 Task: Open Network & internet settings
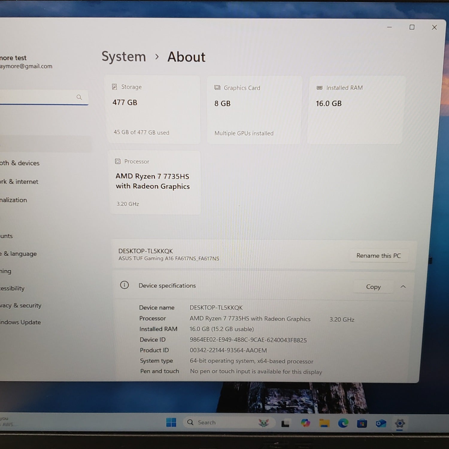pyautogui.click(x=19, y=182)
